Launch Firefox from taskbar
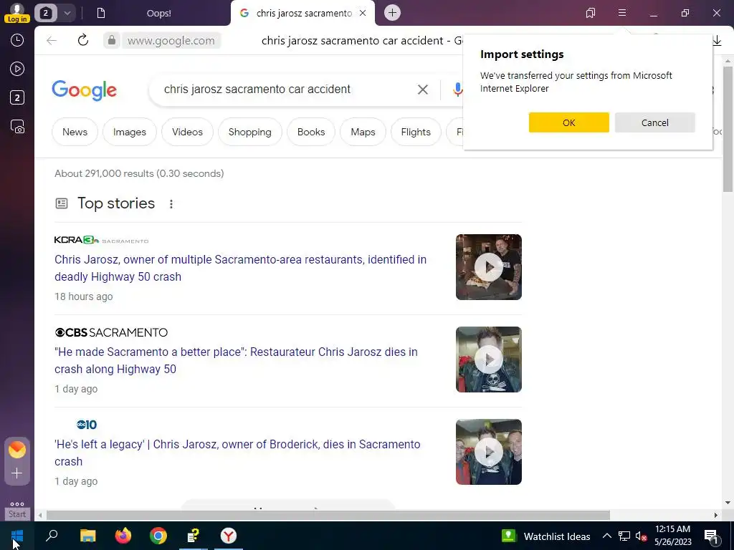This screenshot has width=734, height=550. pos(123,536)
